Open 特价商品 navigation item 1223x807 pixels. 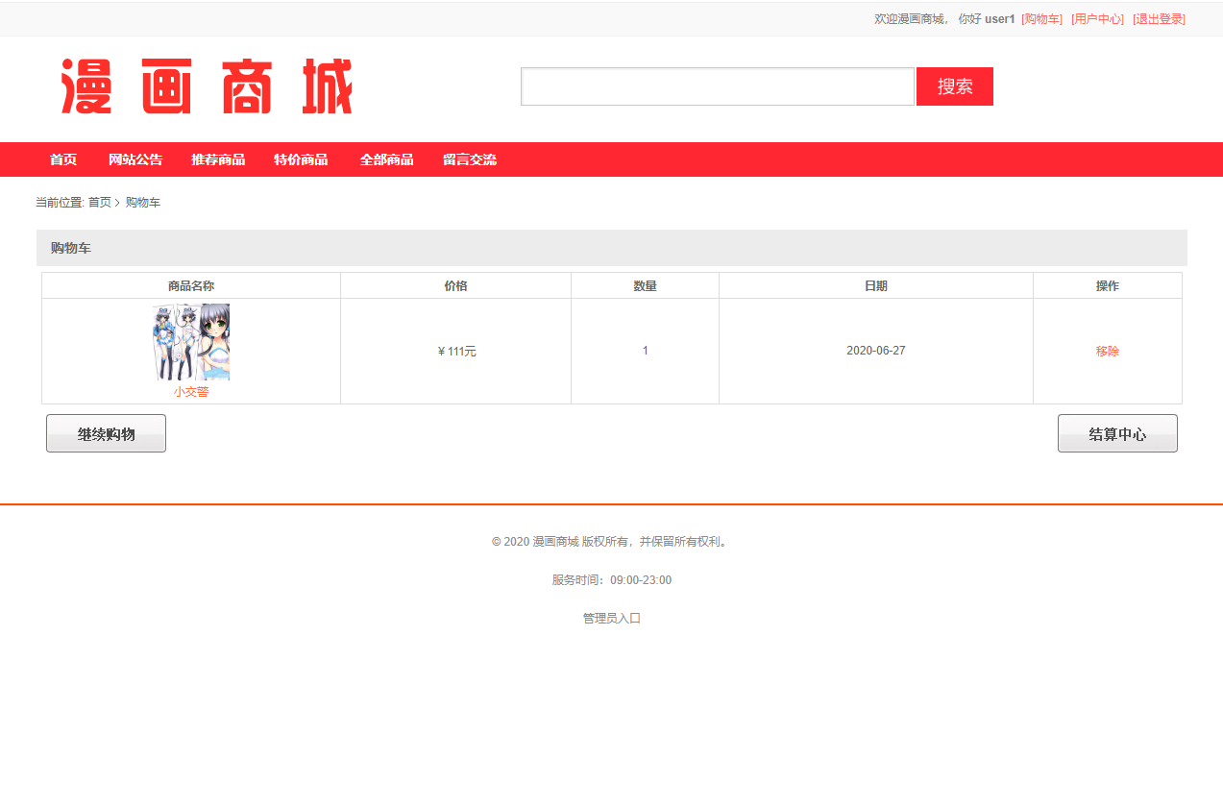301,159
